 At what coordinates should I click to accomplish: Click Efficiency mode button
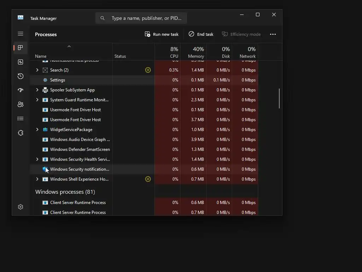[241, 34]
